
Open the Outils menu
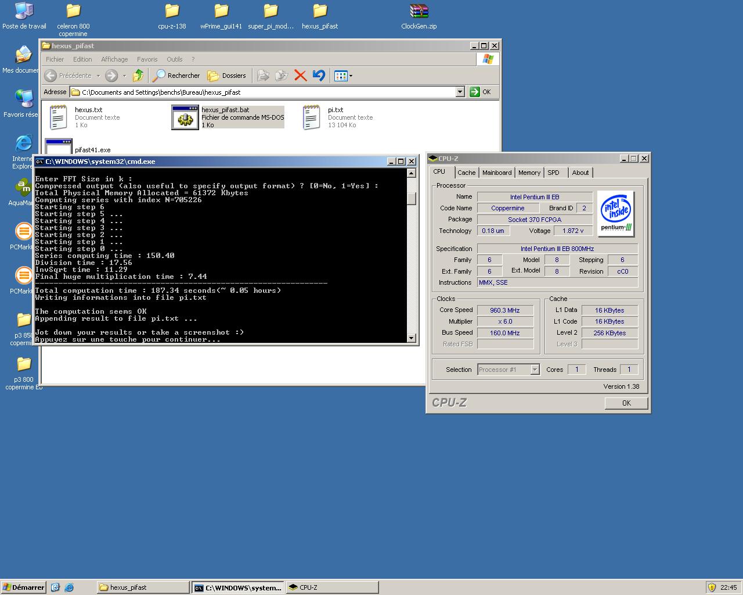174,59
